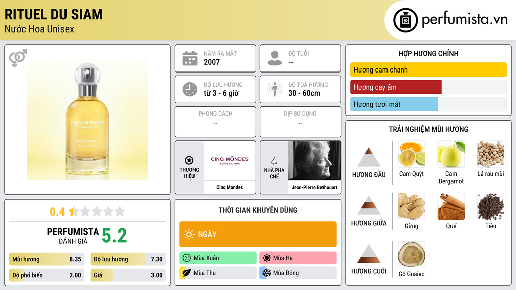Select the Hương cay ấm accord bar
Screen dimensions: 516x290
428,87
